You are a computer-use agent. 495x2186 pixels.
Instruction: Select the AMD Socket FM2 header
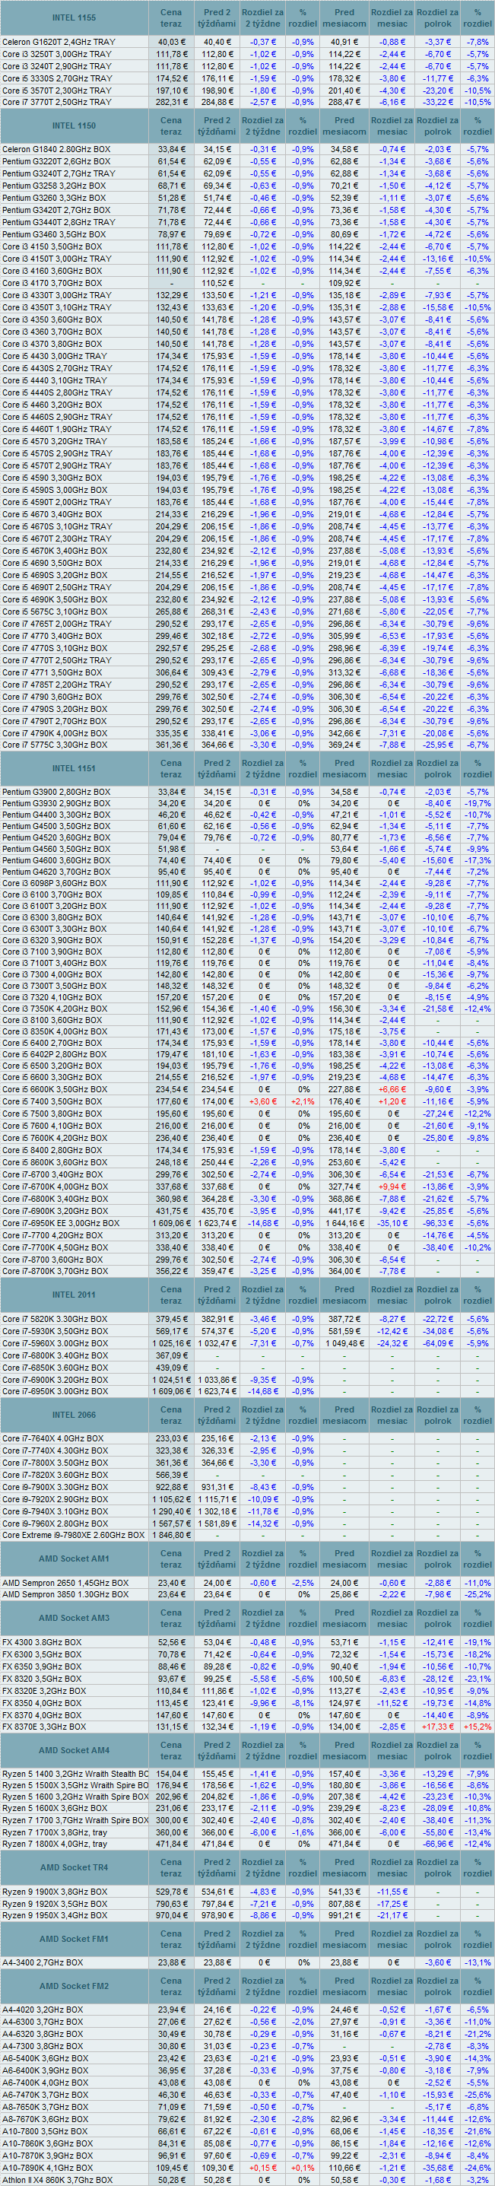point(74,1986)
